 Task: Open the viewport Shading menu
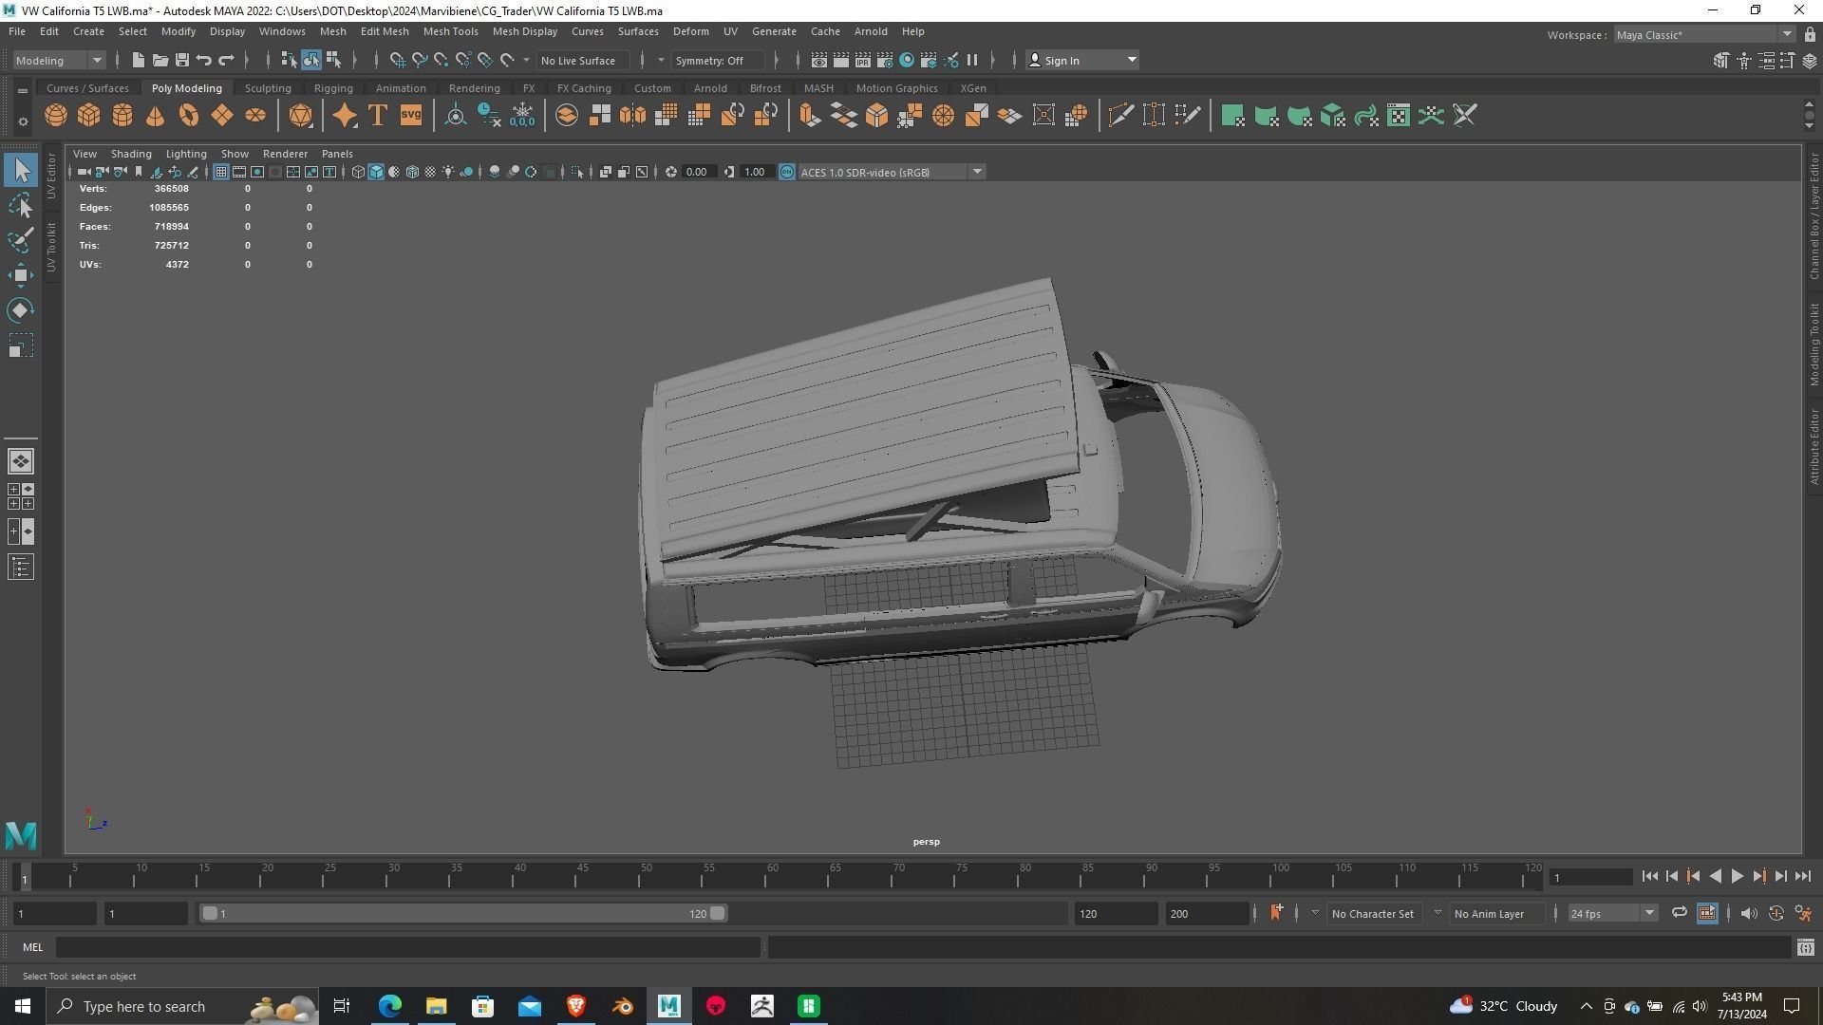coord(131,154)
